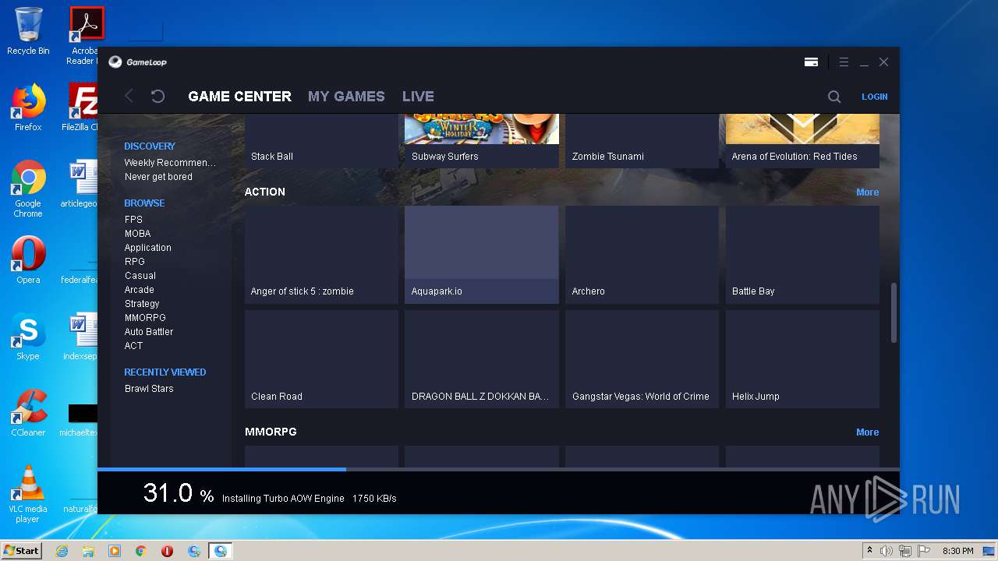Open the volume speaker tray icon
Viewport: 998px width, 561px height.
[887, 551]
